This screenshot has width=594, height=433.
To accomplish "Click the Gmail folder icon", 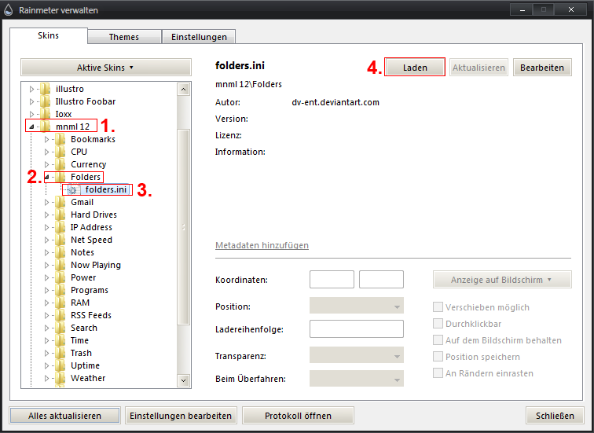I will (61, 202).
